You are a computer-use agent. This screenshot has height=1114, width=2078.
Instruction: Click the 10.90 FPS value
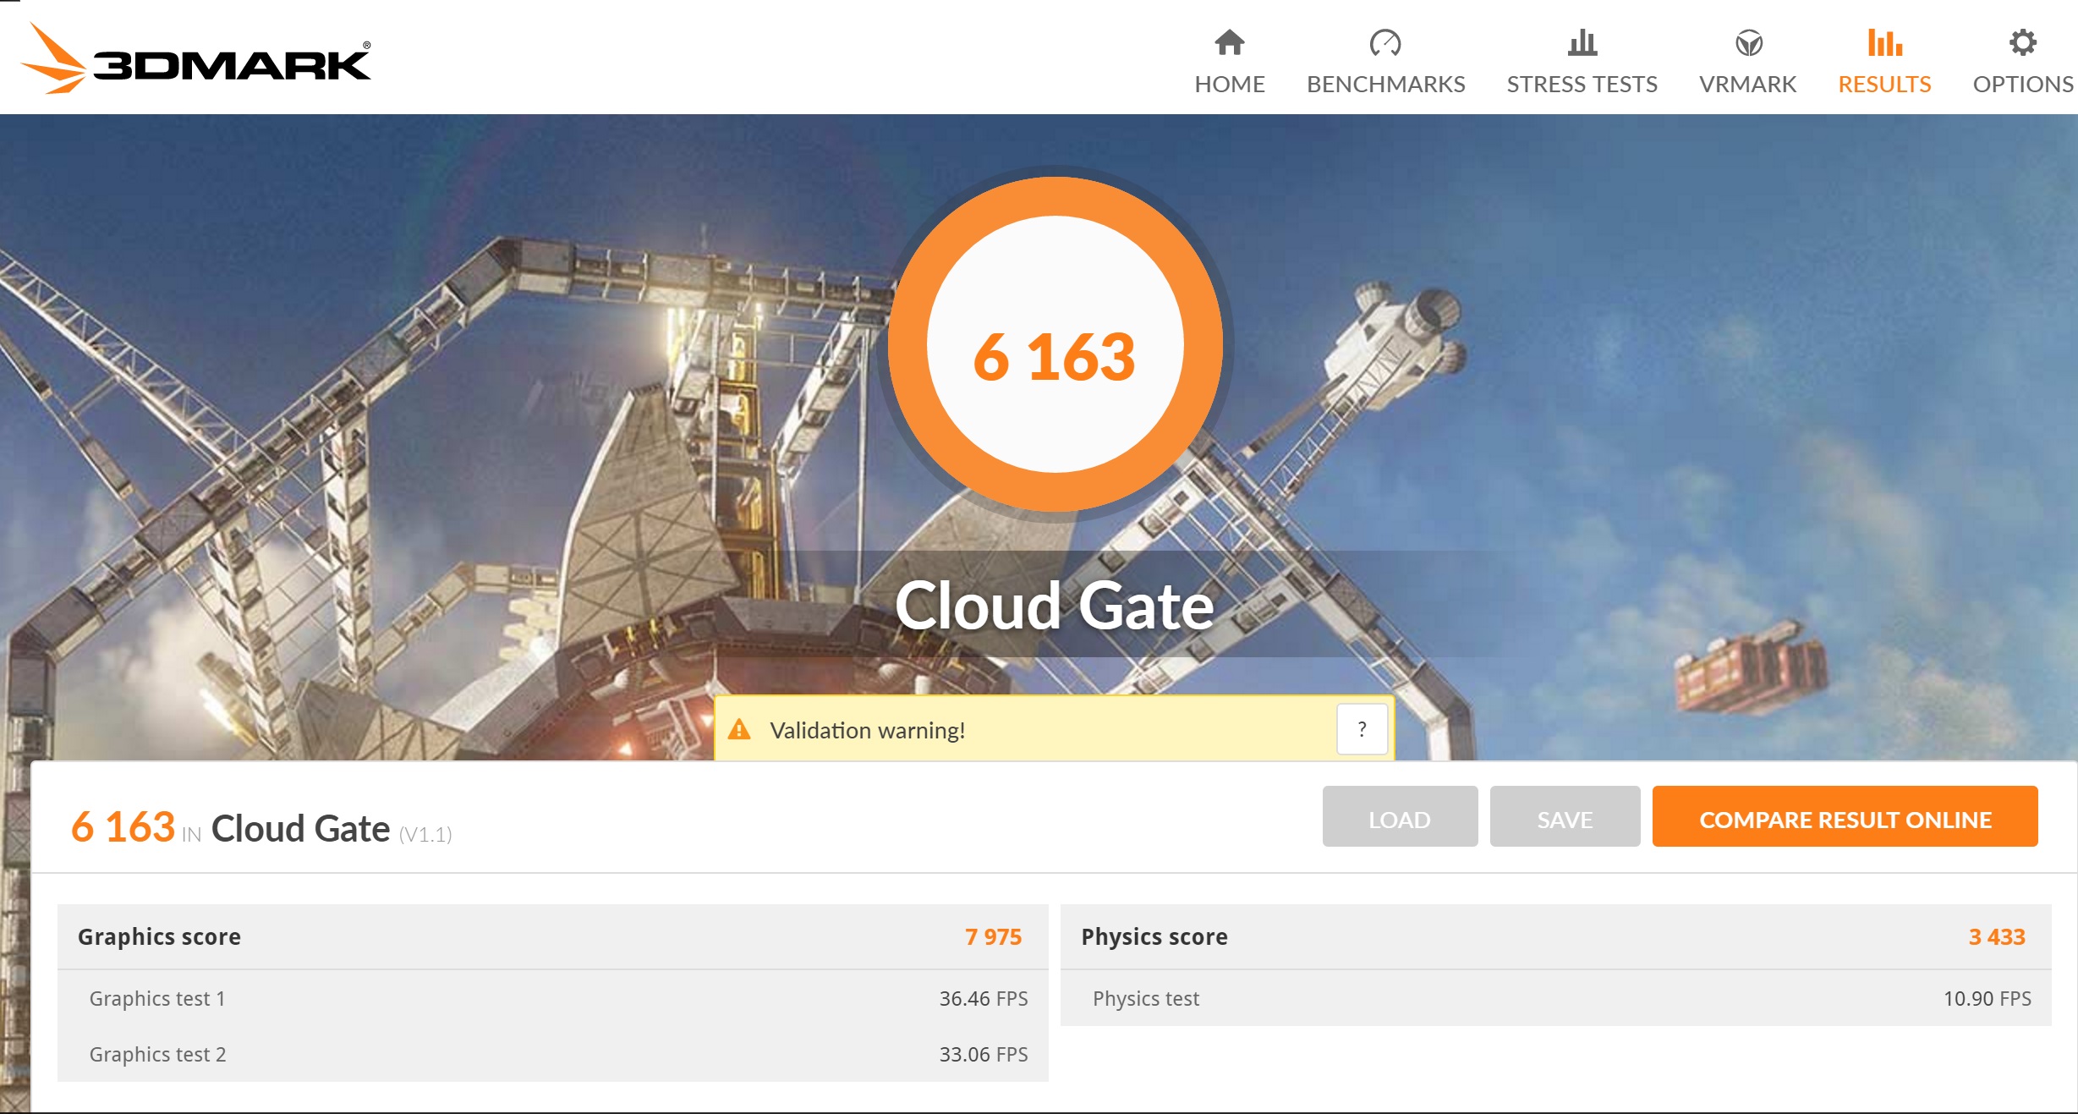[x=1987, y=998]
